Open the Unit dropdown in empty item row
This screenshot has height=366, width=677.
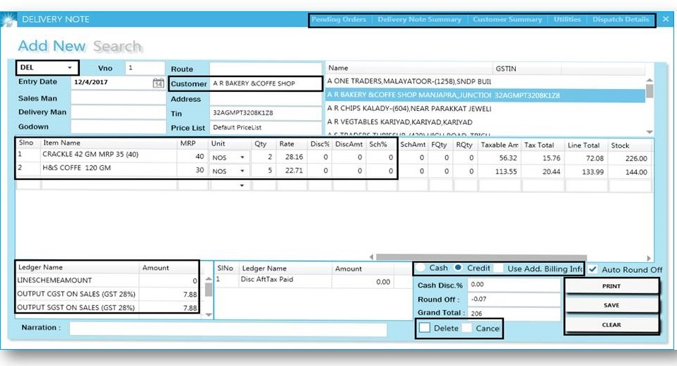pos(242,186)
